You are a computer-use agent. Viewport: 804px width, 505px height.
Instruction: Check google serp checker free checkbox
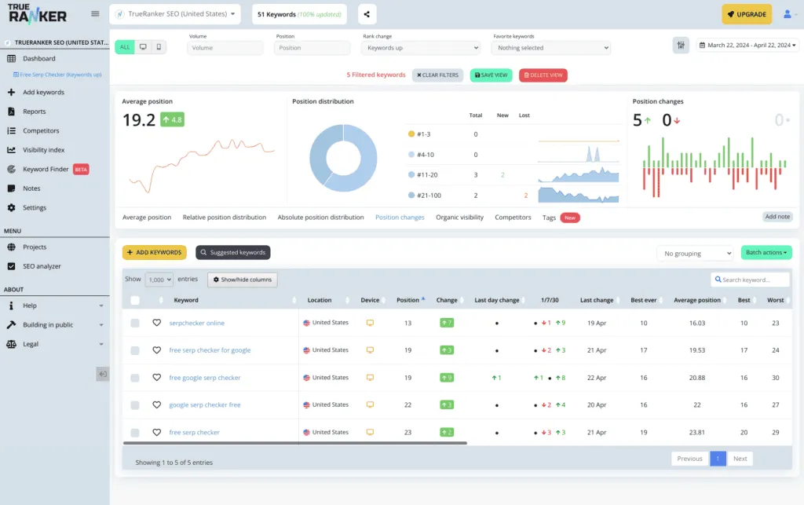(135, 405)
